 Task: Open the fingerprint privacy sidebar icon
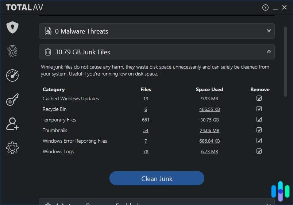point(12,51)
